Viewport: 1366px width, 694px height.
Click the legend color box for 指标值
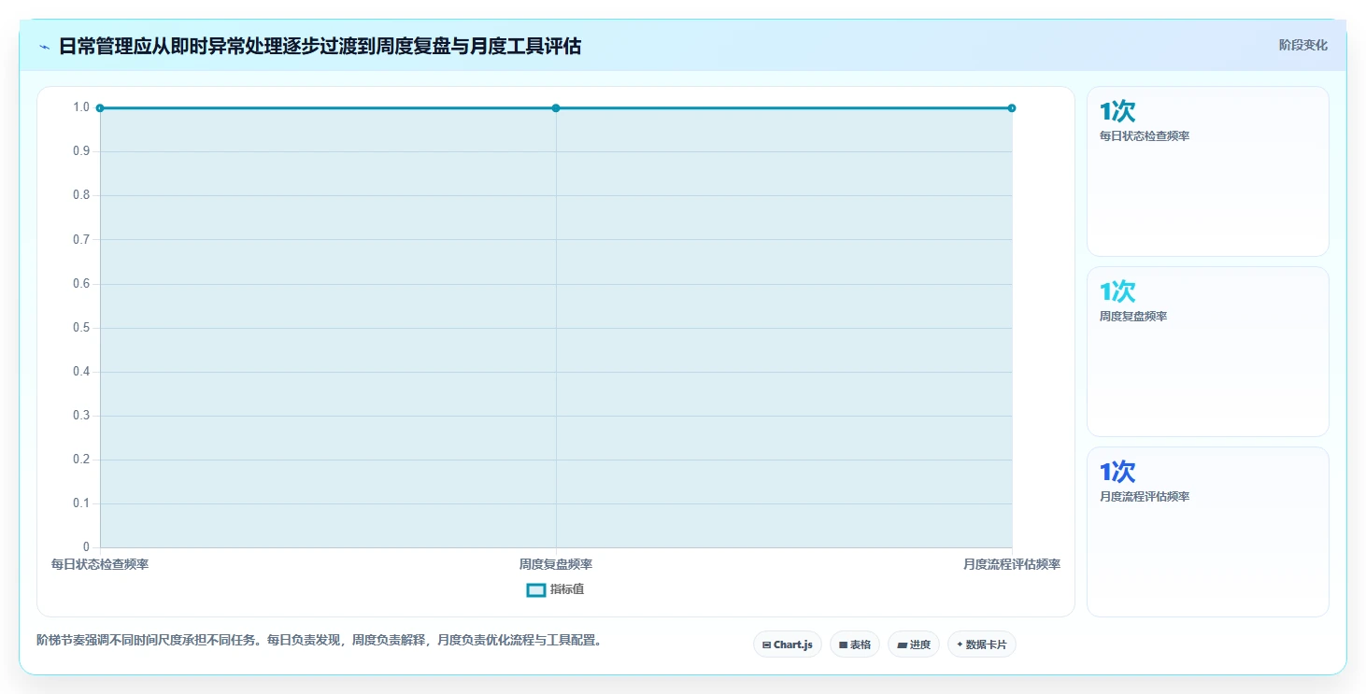(x=536, y=589)
